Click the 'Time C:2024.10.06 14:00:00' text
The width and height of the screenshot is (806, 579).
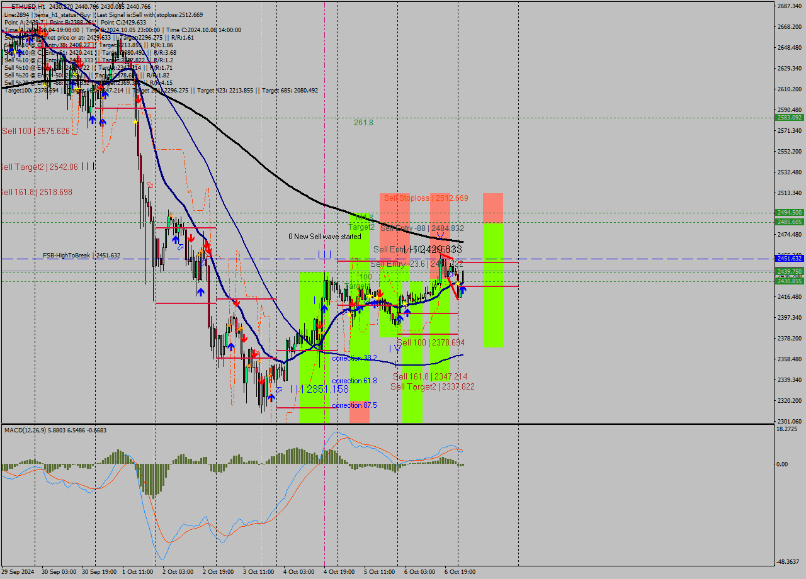[x=205, y=30]
